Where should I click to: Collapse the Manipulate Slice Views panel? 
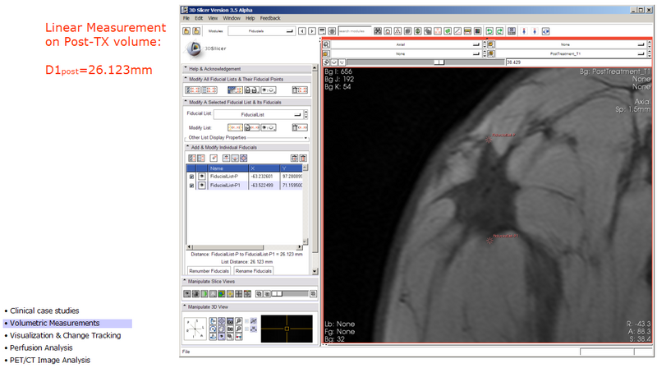pos(250,281)
